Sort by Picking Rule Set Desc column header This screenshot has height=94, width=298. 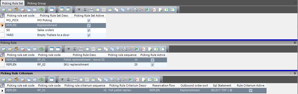point(54,16)
